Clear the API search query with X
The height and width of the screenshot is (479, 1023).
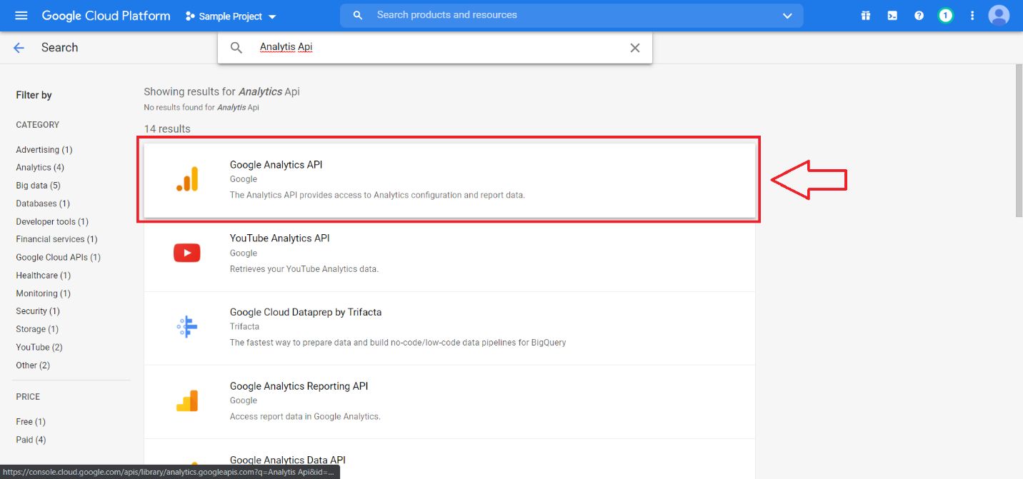[635, 48]
